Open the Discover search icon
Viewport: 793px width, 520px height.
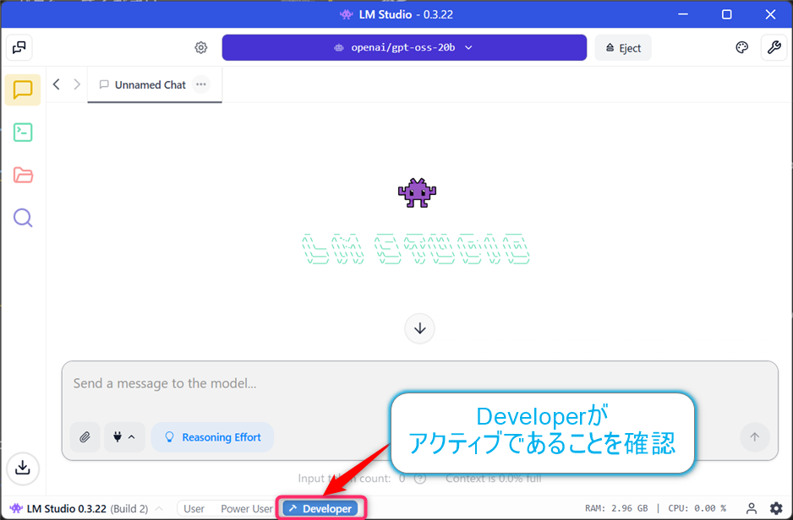[23, 218]
